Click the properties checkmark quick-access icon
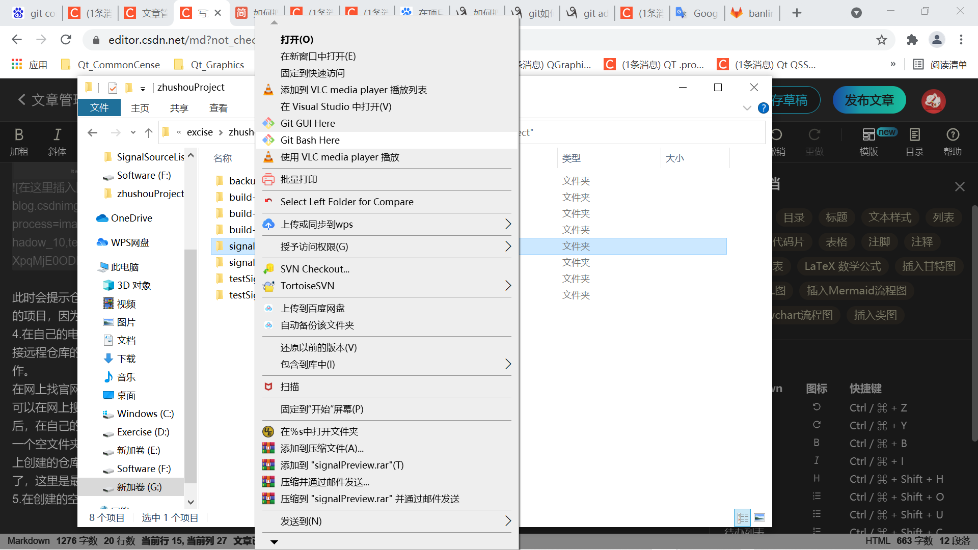This screenshot has height=550, width=978. (113, 88)
